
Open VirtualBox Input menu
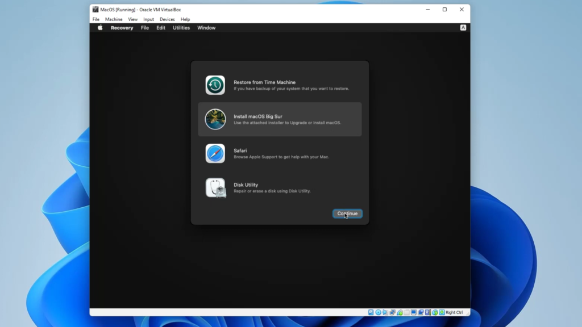click(x=148, y=19)
